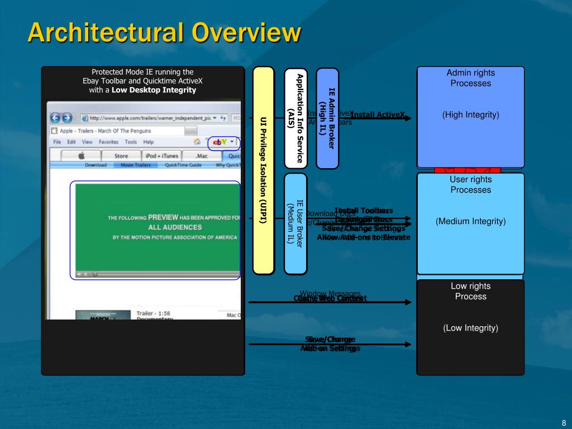The image size is (572, 429).
Task: Open the Help menu
Action: [148, 142]
